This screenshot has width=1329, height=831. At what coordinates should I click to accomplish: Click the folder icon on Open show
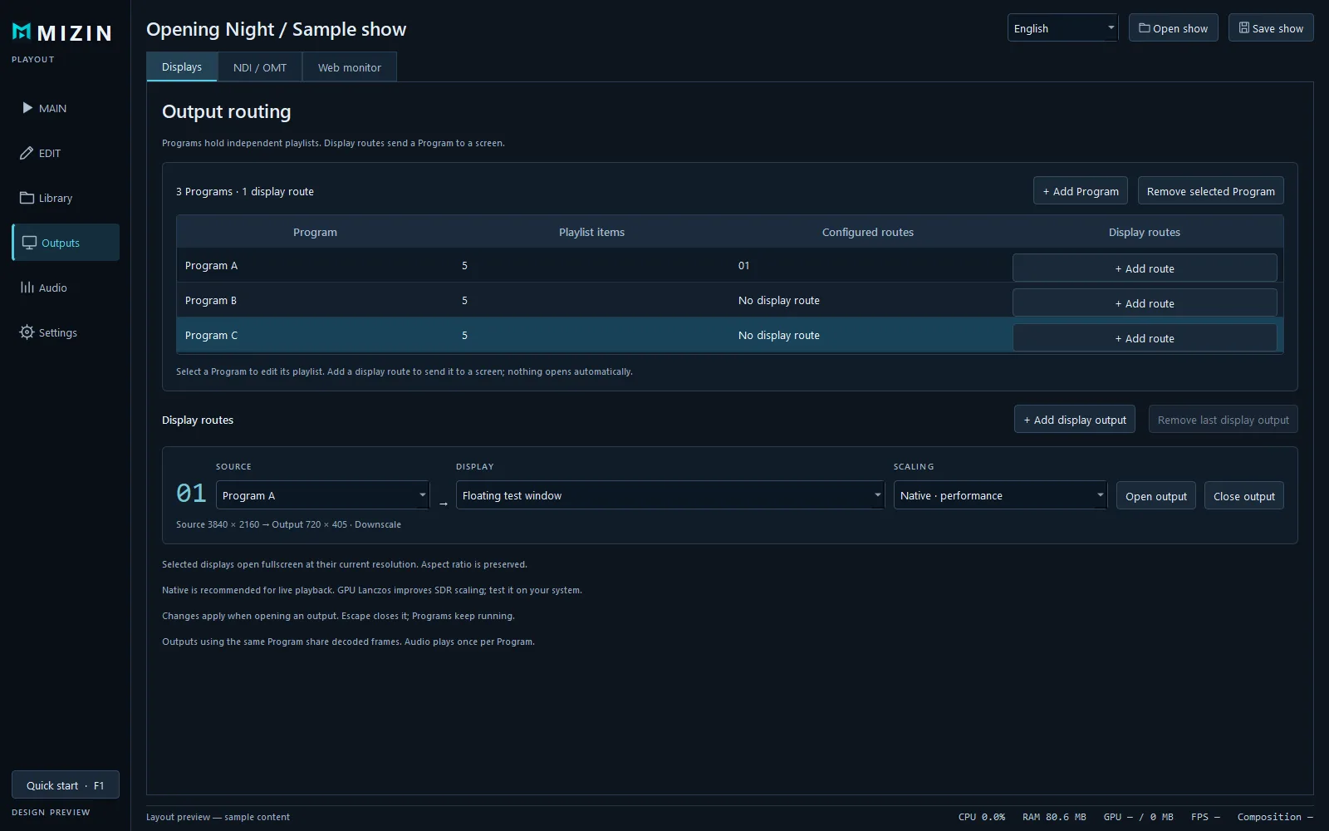[1145, 28]
